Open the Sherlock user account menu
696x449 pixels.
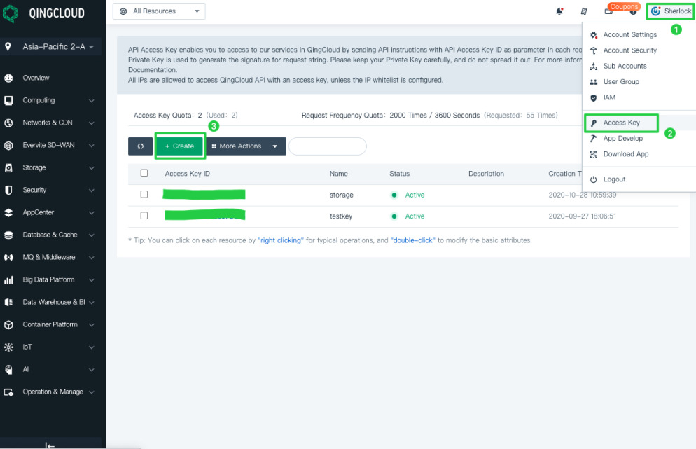[671, 11]
